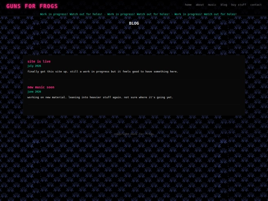Click the "working on new material" paragraph

(100, 97)
